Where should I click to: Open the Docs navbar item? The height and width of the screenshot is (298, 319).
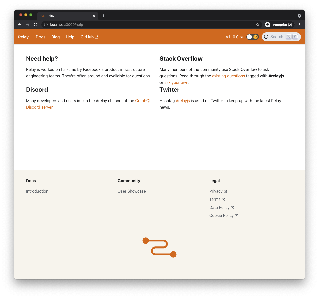(41, 37)
